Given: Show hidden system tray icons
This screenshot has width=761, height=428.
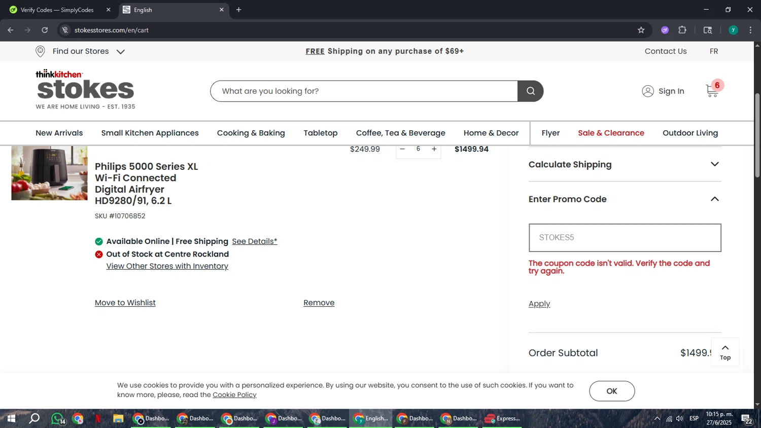Looking at the screenshot, I should point(657,419).
